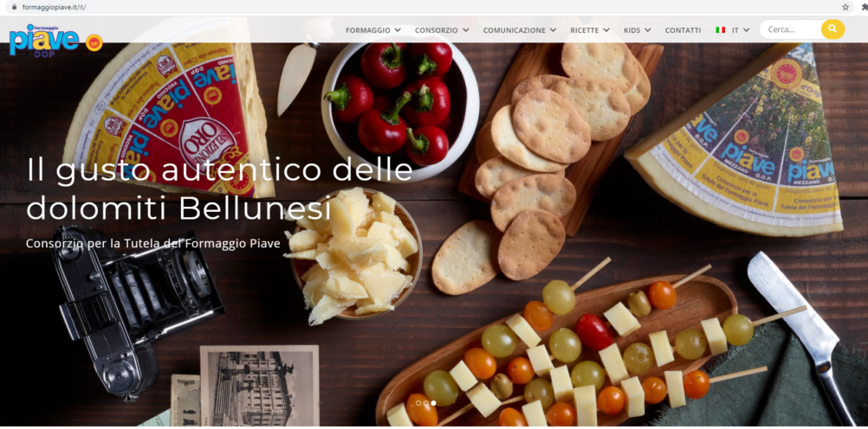Click into the Cerca search field
The height and width of the screenshot is (429, 868).
pos(790,29)
